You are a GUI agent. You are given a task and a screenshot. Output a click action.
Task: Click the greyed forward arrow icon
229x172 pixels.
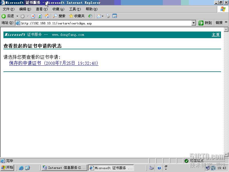(x=22, y=16)
